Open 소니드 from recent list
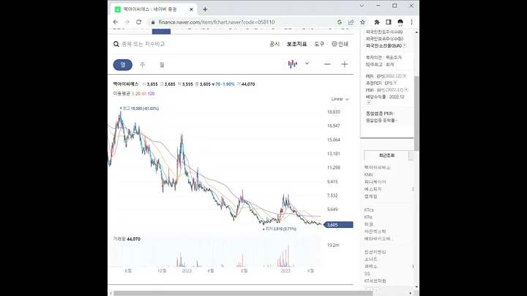The image size is (527, 296). click(x=370, y=259)
